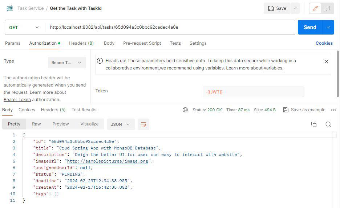Screen dimensions: 340x208
Task: Expand the GET method dropdown
Action: 24,27
